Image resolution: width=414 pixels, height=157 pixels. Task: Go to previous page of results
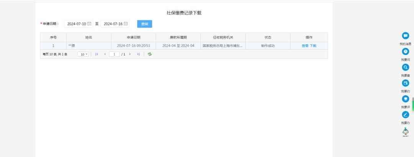coord(105,54)
